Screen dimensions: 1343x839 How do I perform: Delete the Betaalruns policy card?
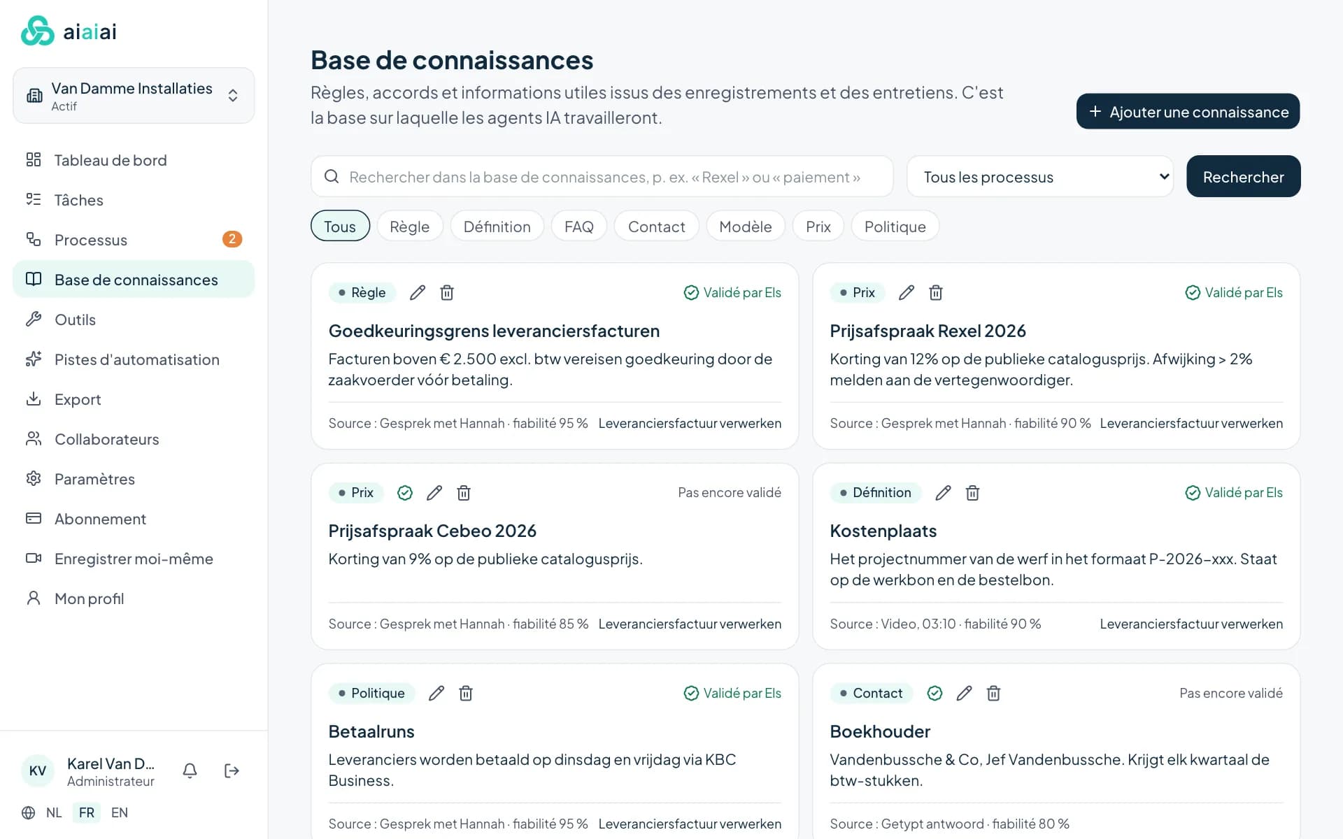[x=466, y=694]
